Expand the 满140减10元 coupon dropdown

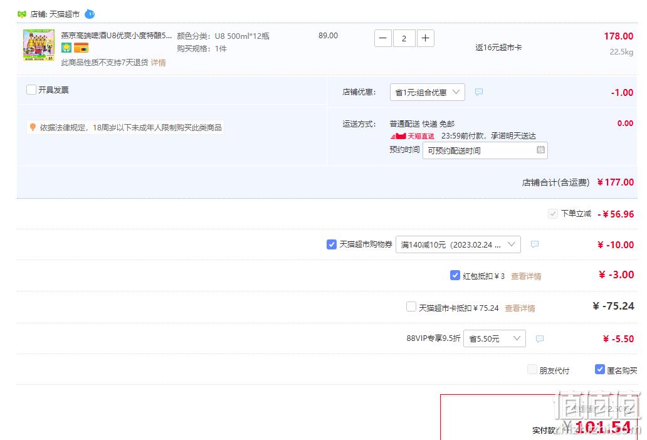(458, 244)
